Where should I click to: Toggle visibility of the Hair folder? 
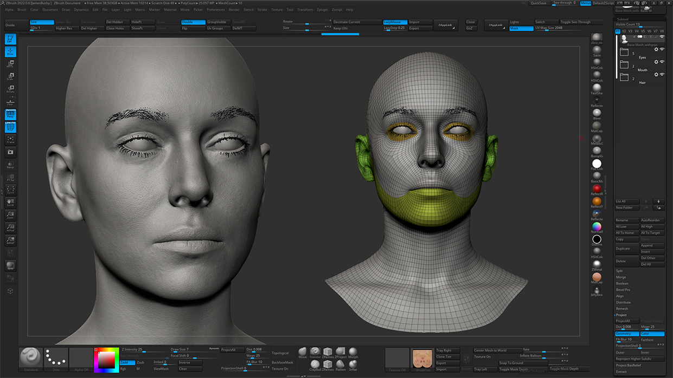(x=662, y=74)
